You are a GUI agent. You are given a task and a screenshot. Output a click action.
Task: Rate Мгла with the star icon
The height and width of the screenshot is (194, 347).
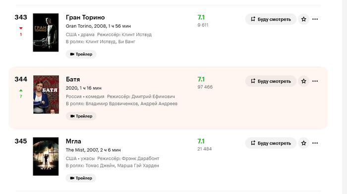pos(303,143)
